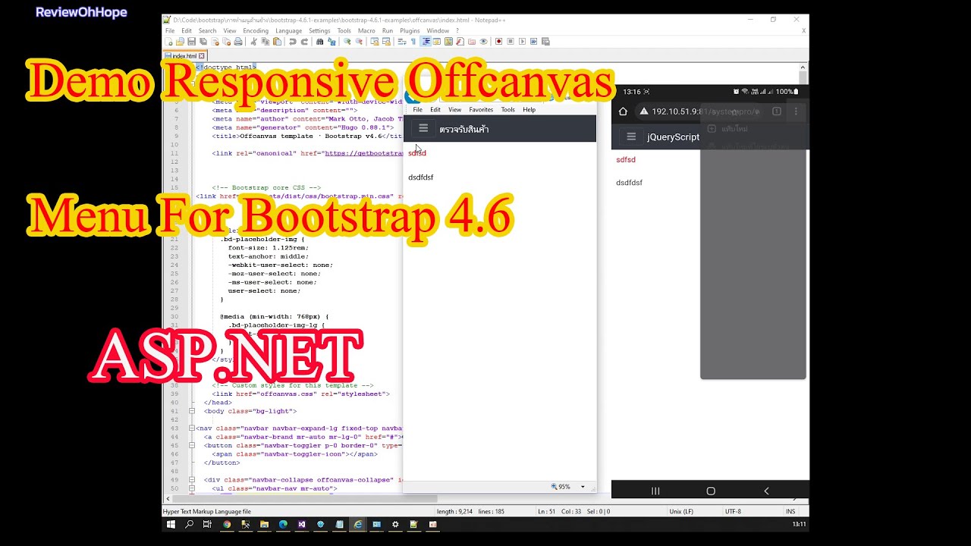Collapse the button fold marker at line 45

pyautogui.click(x=192, y=445)
